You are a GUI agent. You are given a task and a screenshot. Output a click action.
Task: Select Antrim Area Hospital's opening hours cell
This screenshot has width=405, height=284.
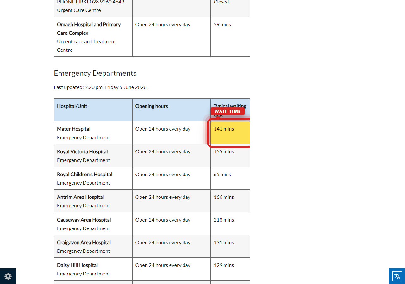pos(171,201)
